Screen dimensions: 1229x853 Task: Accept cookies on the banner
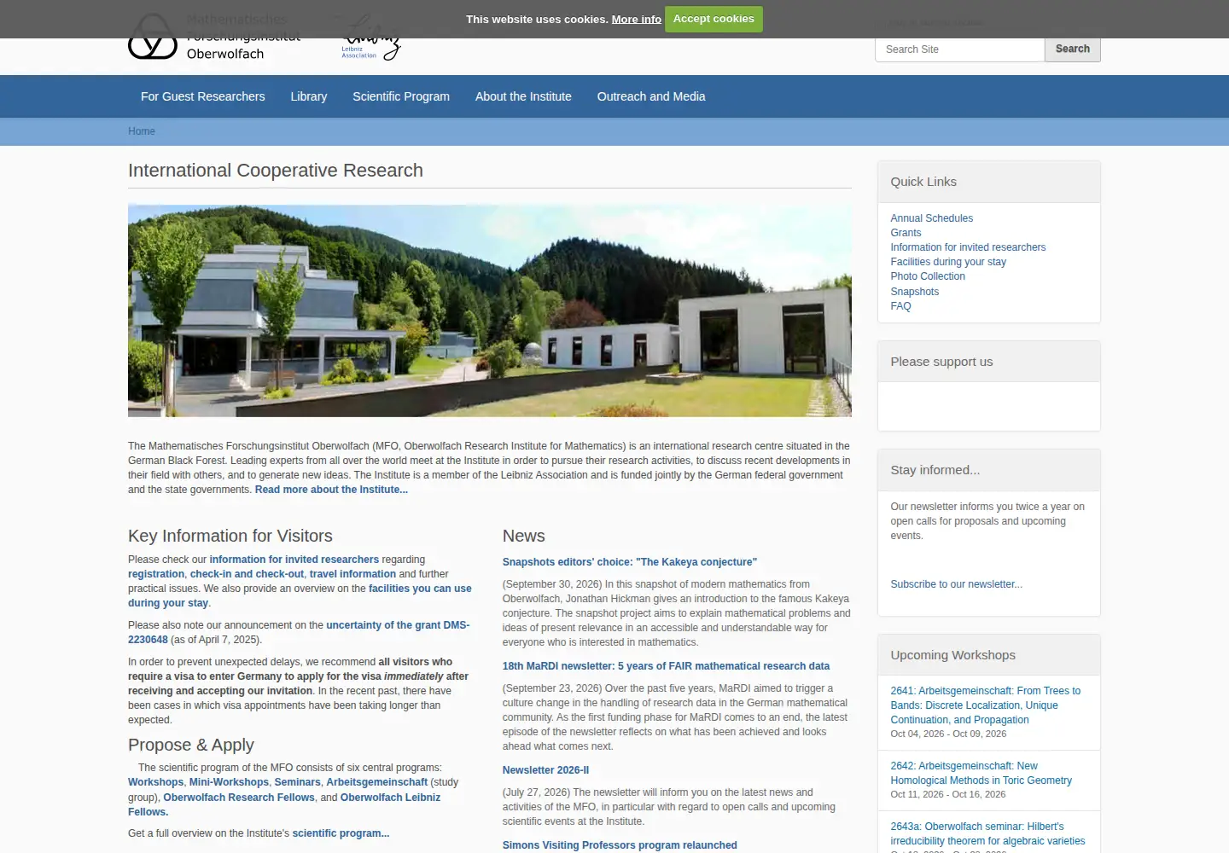(714, 19)
